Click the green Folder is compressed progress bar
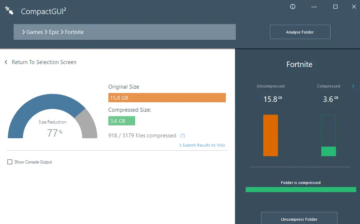Viewport: 360px width, 224px height. pos(300,190)
